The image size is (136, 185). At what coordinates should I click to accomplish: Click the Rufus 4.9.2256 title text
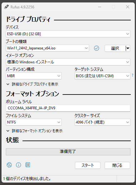click(23, 7)
